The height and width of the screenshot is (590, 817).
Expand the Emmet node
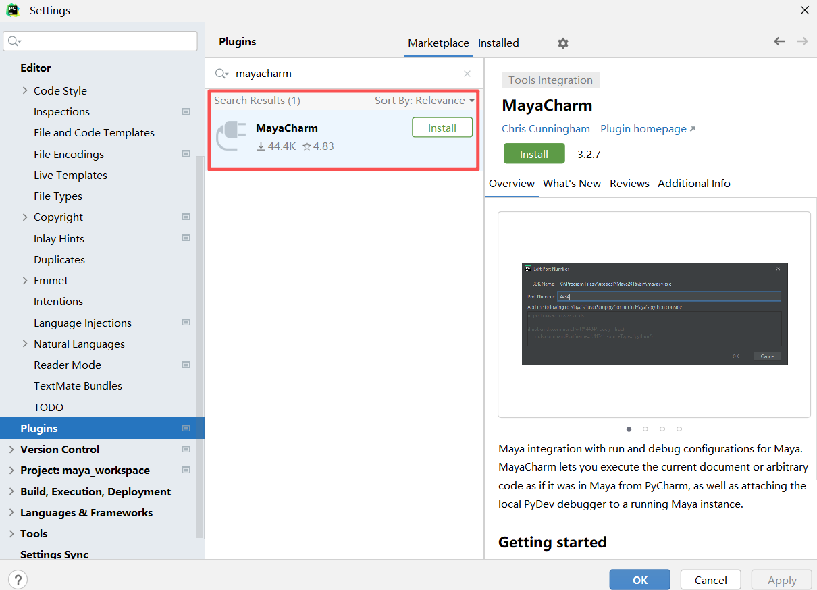tap(25, 280)
